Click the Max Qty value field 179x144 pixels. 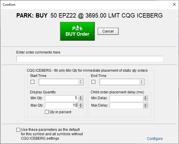pos(61,105)
